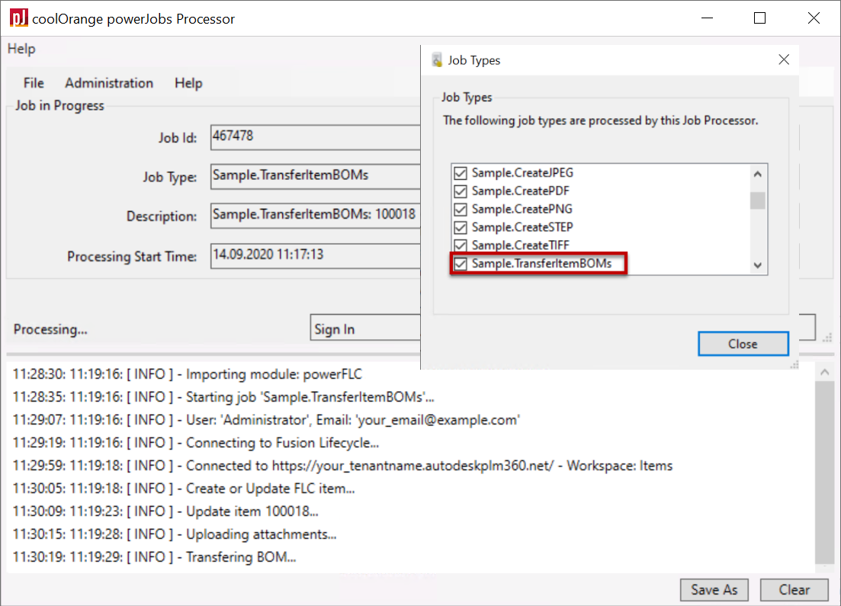Close the Job Types dialog with X
This screenshot has width=841, height=606.
pos(783,60)
